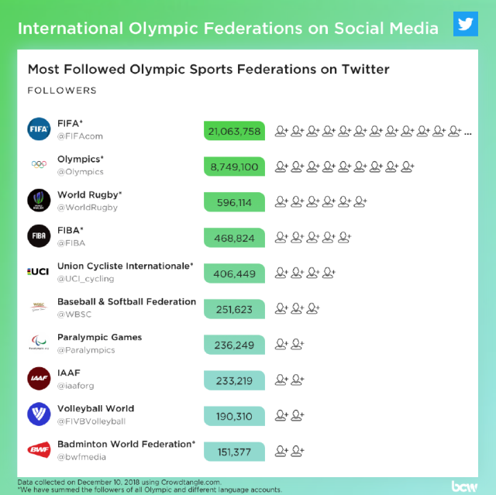Click the Badminton World Federation logo
The image size is (496, 495).
39,450
